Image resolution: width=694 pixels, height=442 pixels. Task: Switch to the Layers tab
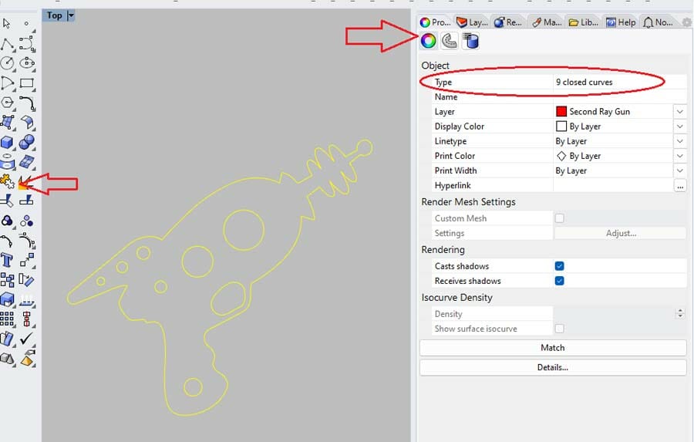coord(472,22)
